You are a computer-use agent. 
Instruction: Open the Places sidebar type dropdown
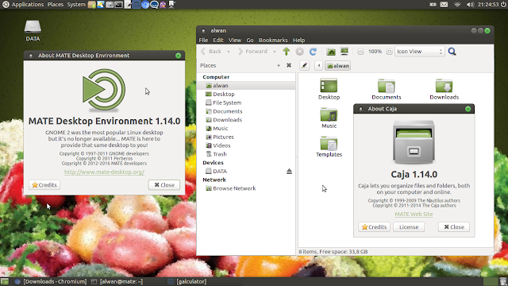tap(279, 65)
